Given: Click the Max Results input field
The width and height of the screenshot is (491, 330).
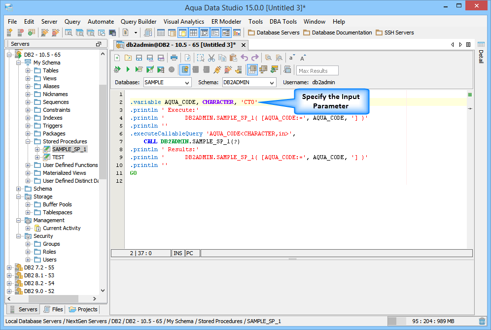Looking at the screenshot, I should (x=317, y=70).
